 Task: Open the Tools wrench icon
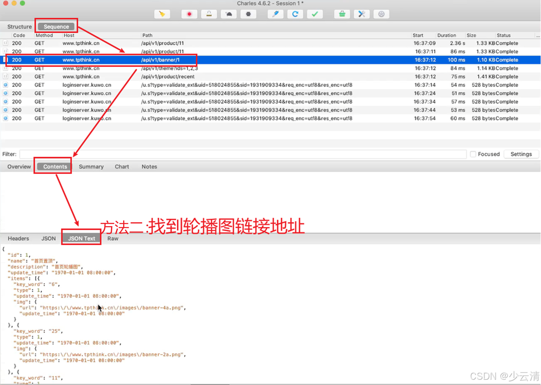point(362,14)
